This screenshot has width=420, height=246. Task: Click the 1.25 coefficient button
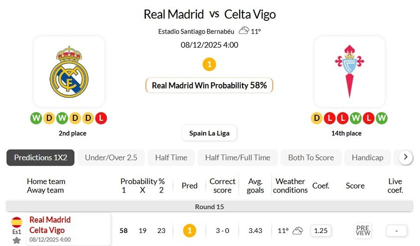pyautogui.click(x=320, y=230)
